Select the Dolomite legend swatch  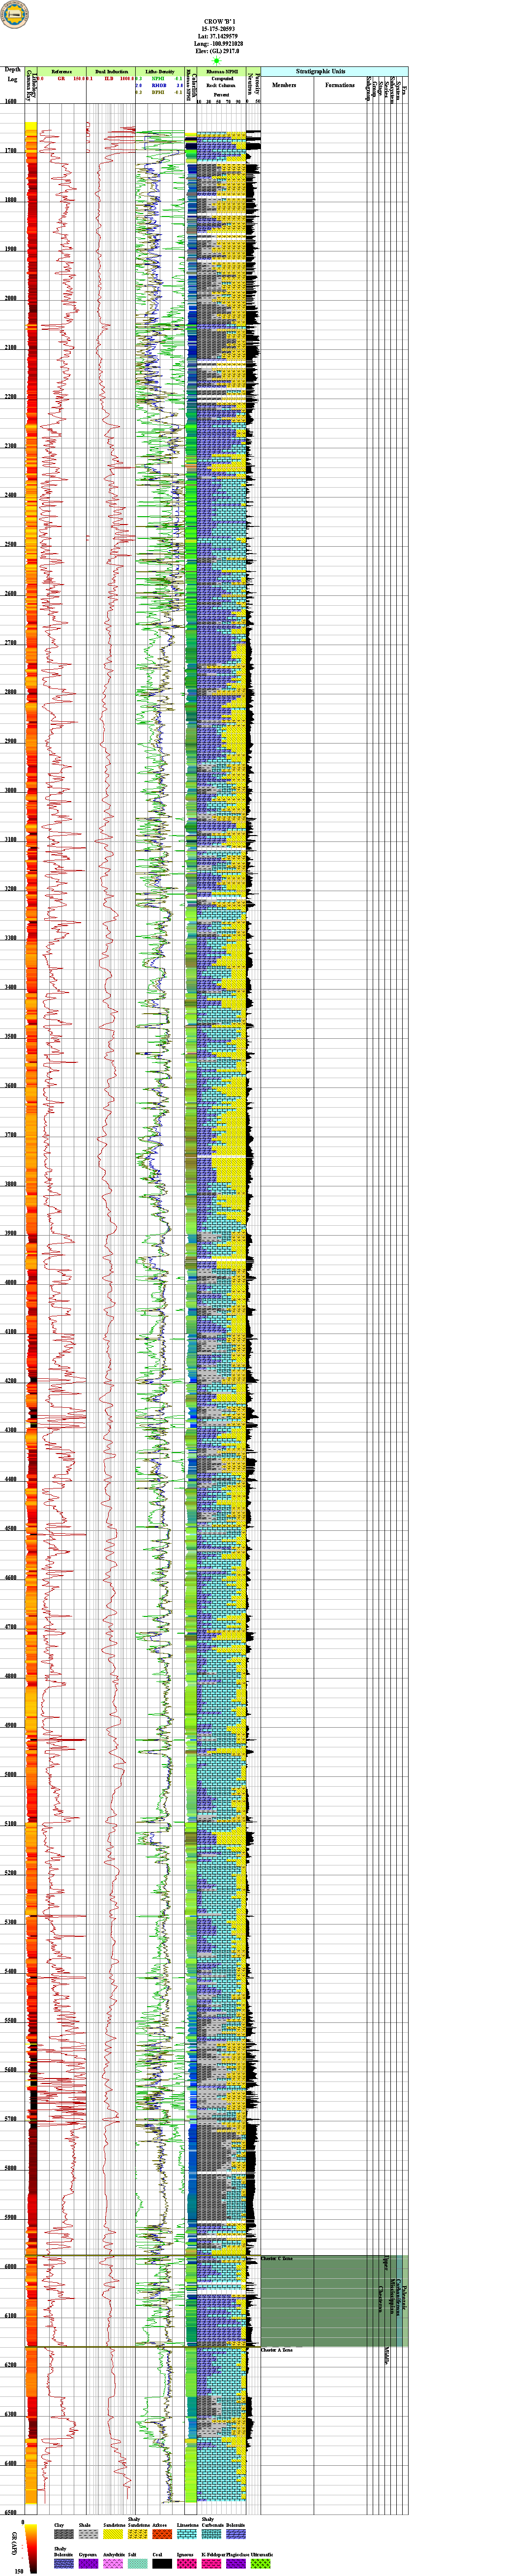tap(235, 2534)
